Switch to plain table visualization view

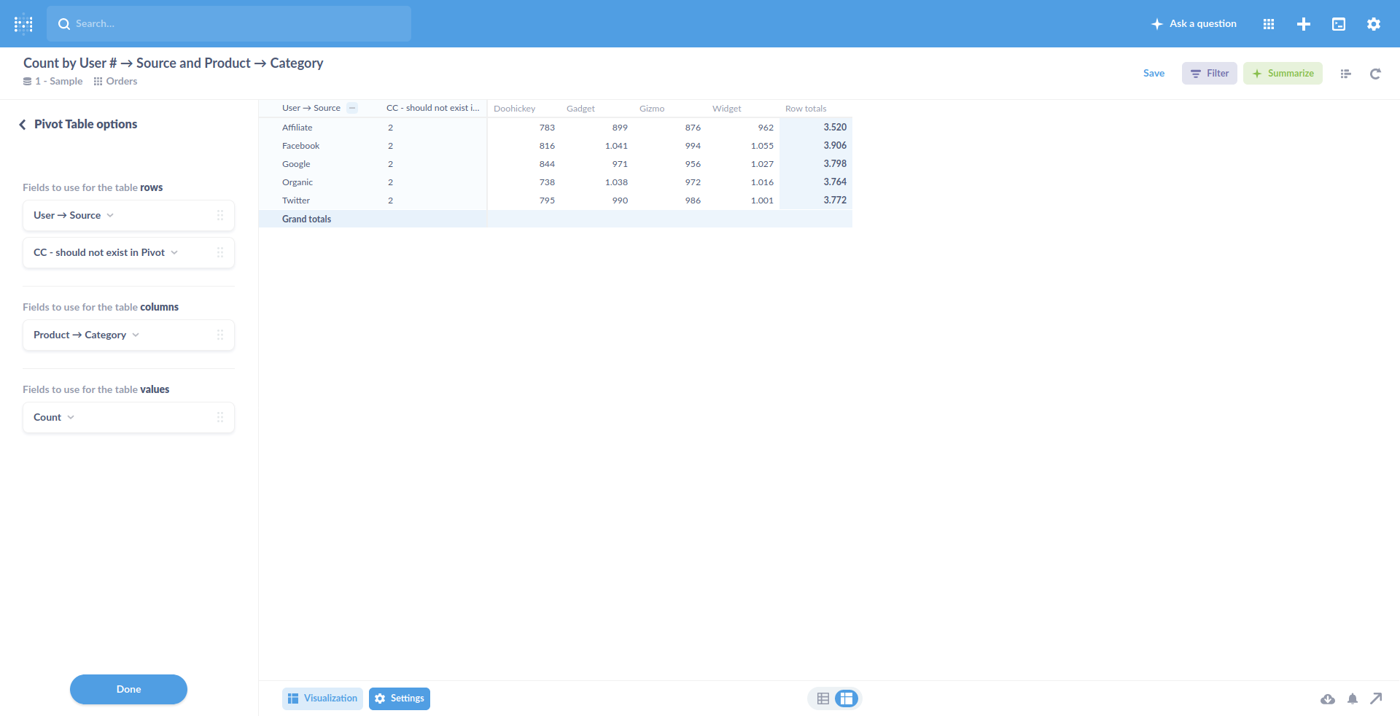823,698
